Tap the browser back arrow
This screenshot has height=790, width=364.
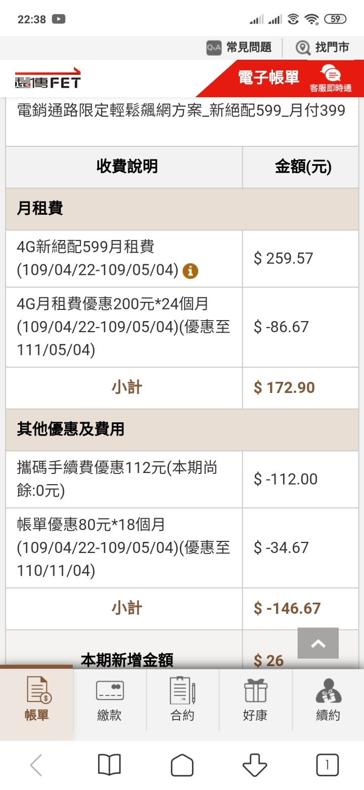pos(36,765)
